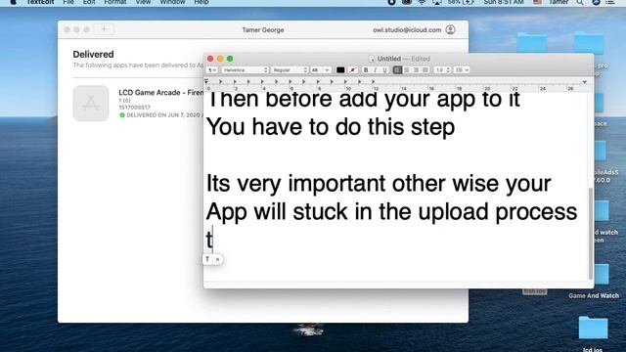Accept the "T" autocorrect suggestion

[207, 259]
